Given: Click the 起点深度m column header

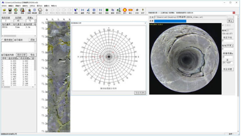Looking at the screenshot, I should point(13,58).
